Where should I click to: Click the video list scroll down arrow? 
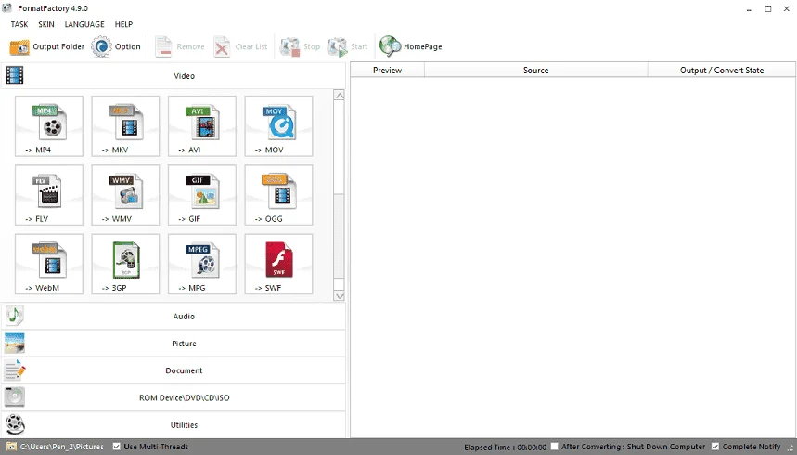pos(339,295)
